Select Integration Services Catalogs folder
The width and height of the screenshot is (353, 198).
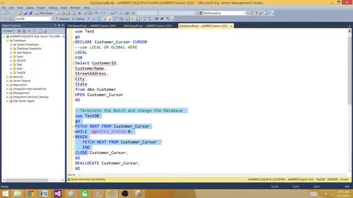pos(31,97)
